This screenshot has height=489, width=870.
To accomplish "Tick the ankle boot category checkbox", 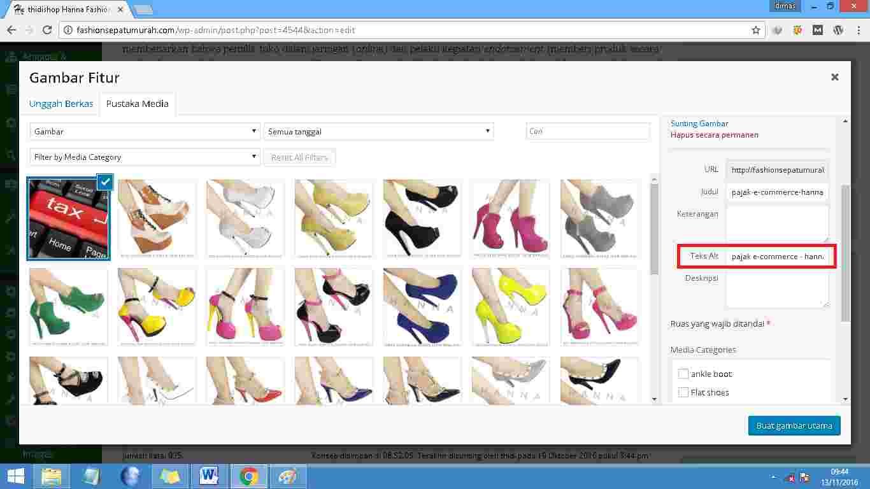I will click(x=683, y=374).
